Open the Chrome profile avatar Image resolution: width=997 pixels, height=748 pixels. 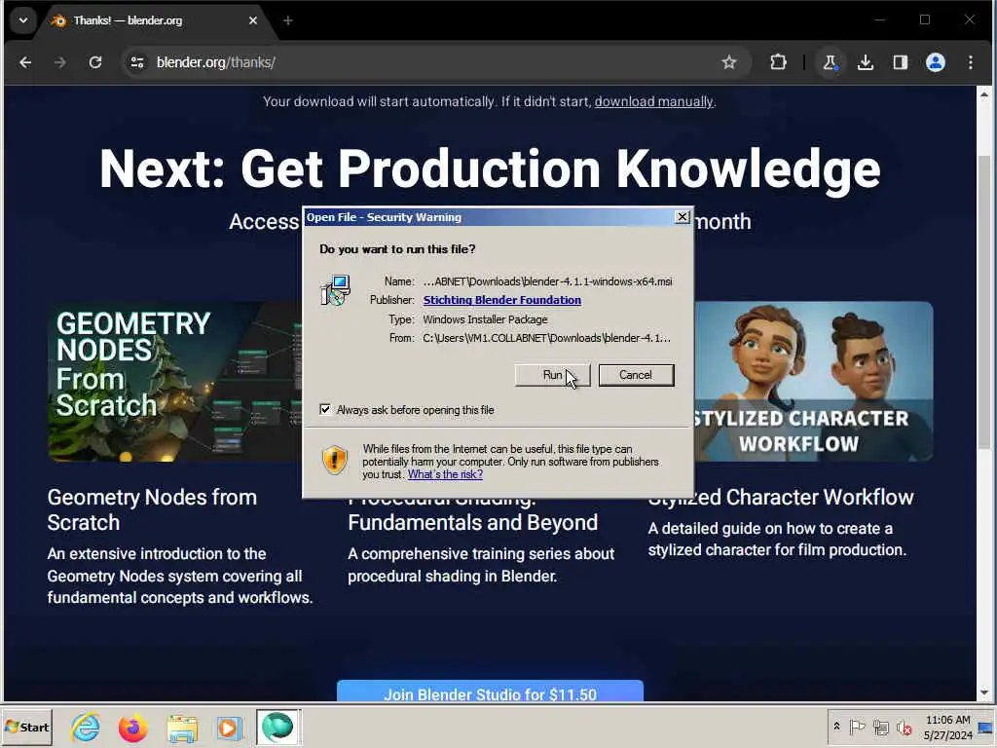click(936, 62)
